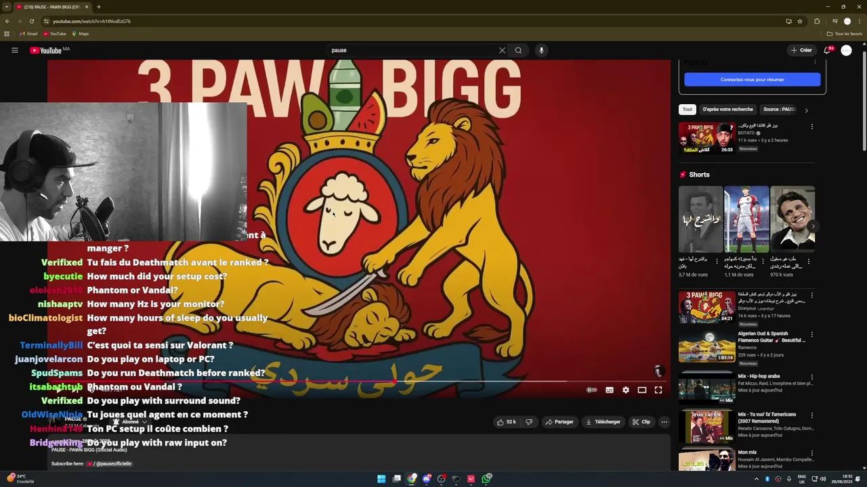Open the Gmail bookmark
This screenshot has width=867, height=487.
[28, 34]
